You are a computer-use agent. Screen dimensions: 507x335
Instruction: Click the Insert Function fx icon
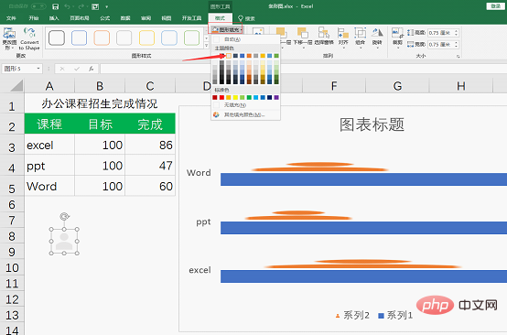(x=92, y=69)
